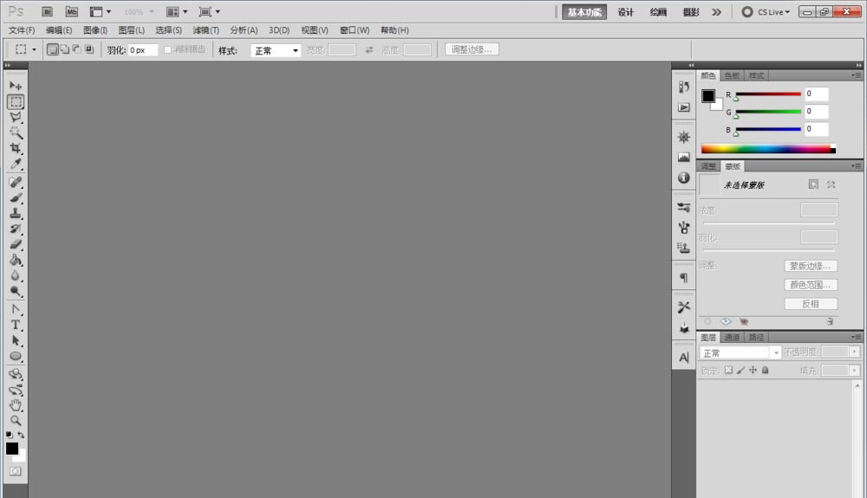This screenshot has height=498, width=867.
Task: Select the Rectangular Marquee tool in toolbox
Action: click(x=16, y=101)
